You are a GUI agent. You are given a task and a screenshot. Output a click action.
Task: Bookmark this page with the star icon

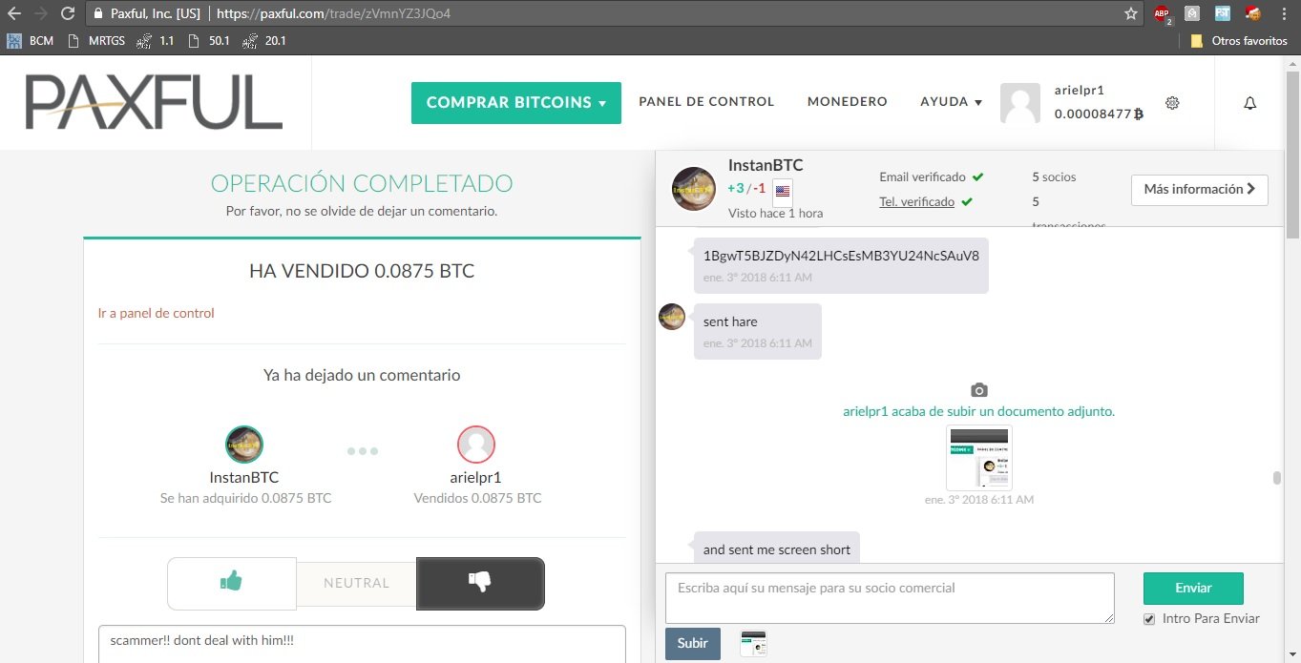pos(1131,14)
